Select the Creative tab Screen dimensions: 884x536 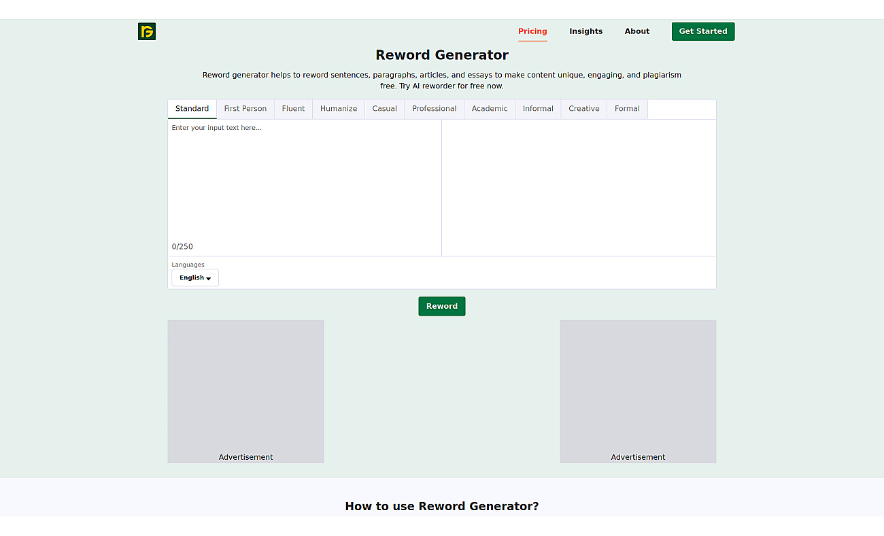pyautogui.click(x=584, y=109)
